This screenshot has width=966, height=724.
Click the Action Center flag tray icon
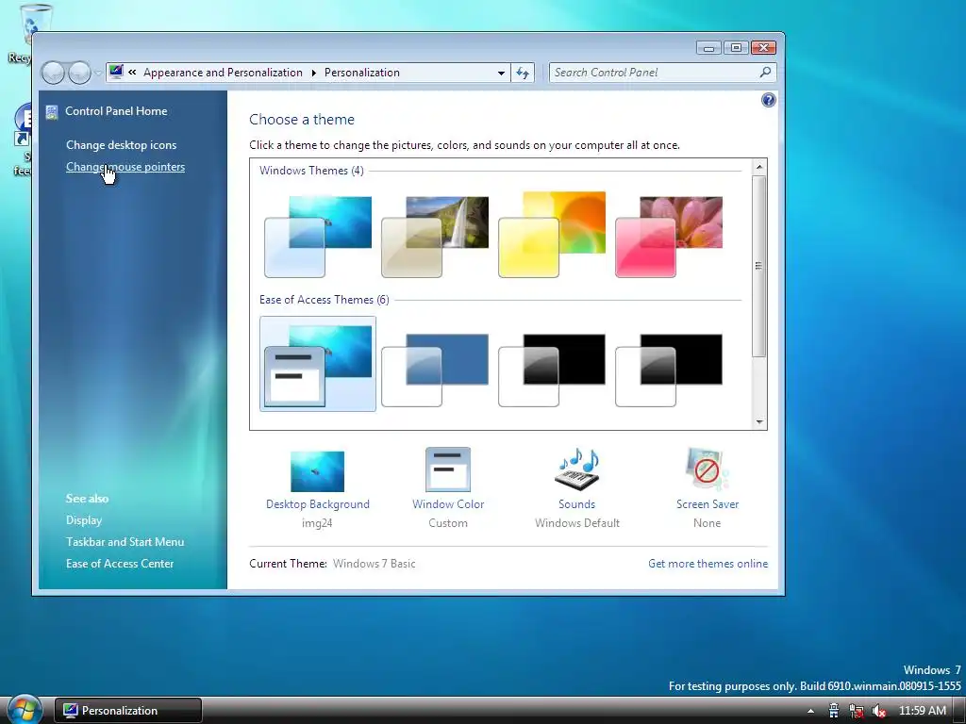coord(834,711)
